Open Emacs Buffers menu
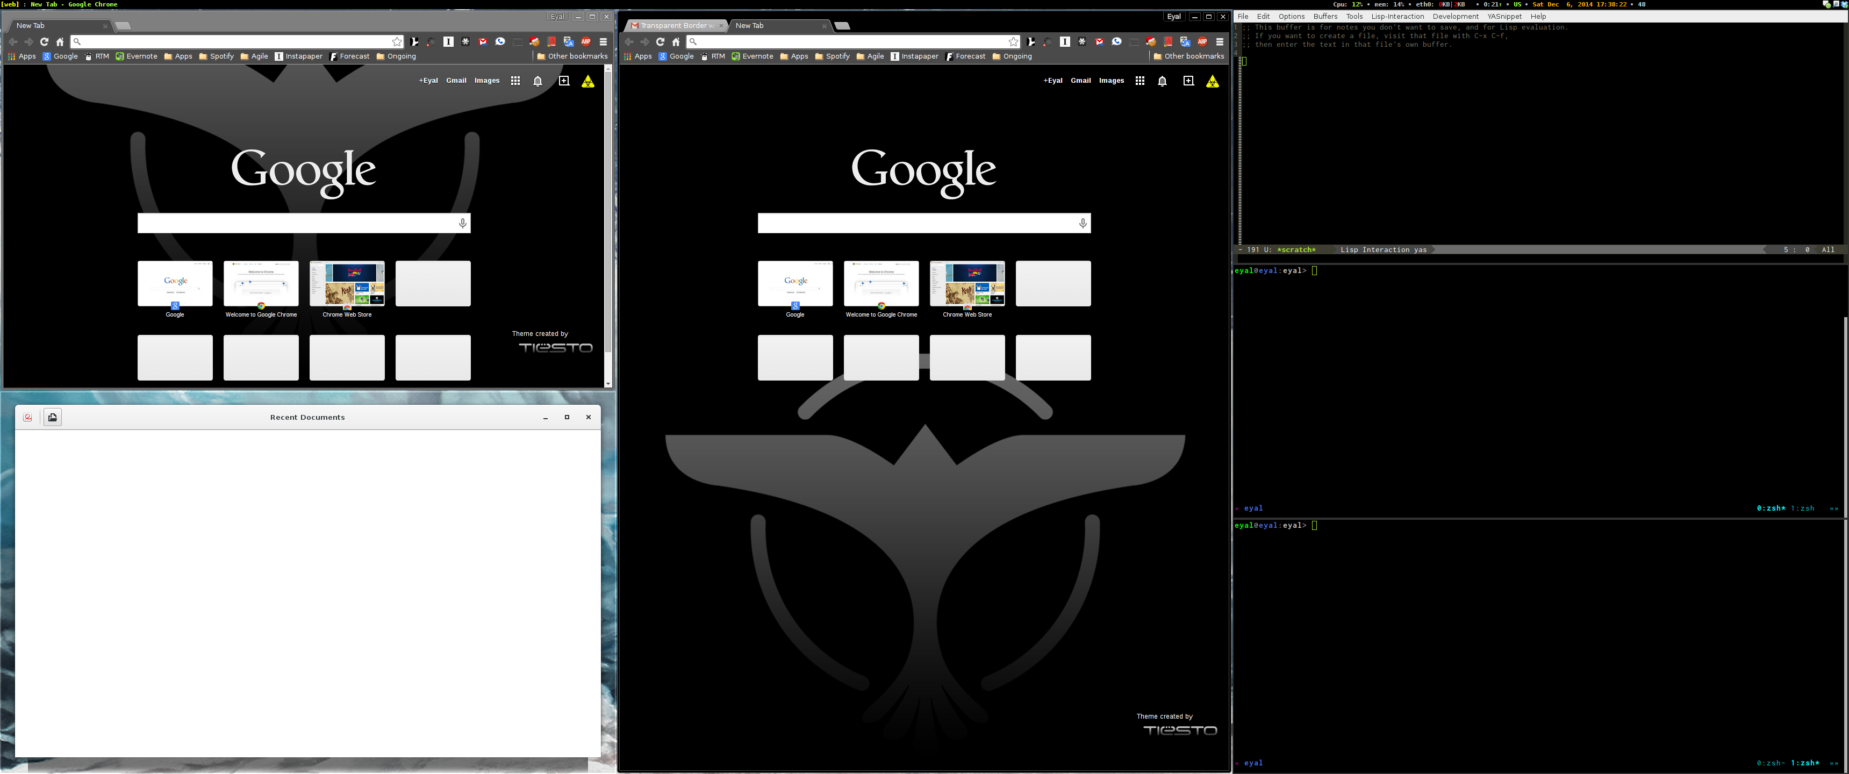Viewport: 1849px width, 774px height. click(1325, 17)
